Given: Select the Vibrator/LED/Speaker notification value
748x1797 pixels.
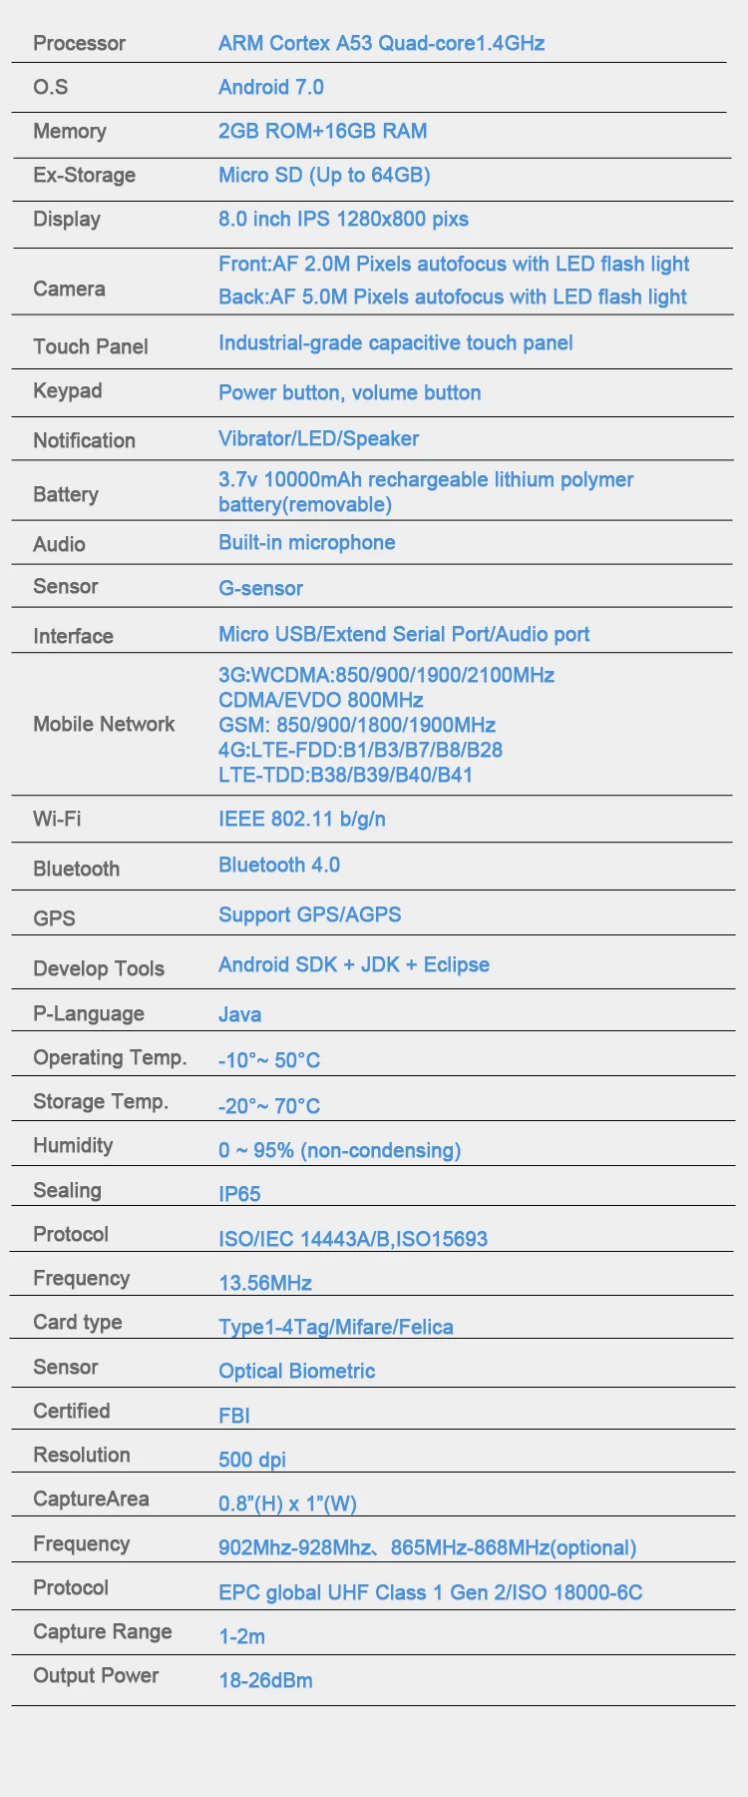Looking at the screenshot, I should click(x=318, y=438).
